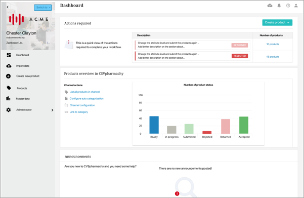Viewport: 304px width, 198px height.
Task: Click the returned action description row
Action: pyautogui.click(x=192, y=45)
